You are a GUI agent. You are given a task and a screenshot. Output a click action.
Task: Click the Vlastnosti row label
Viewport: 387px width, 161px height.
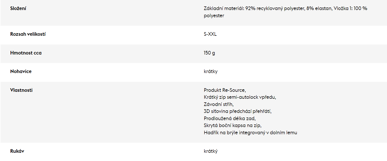coord(21,90)
